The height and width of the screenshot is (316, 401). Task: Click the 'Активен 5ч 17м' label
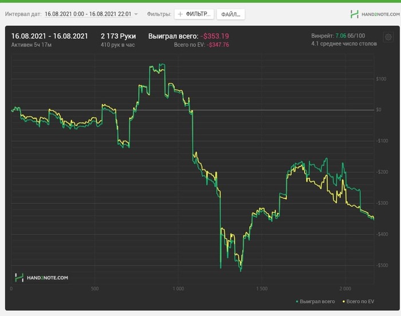pos(31,45)
